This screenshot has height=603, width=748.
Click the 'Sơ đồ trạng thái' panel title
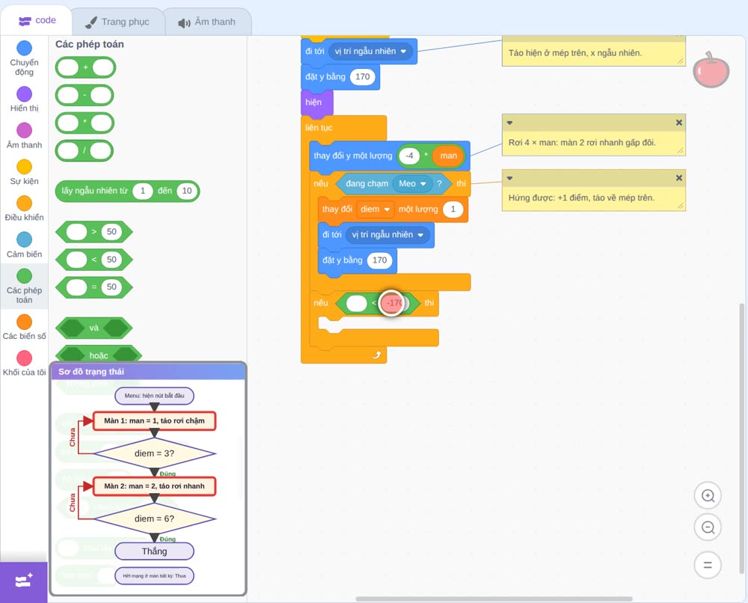[x=91, y=372]
